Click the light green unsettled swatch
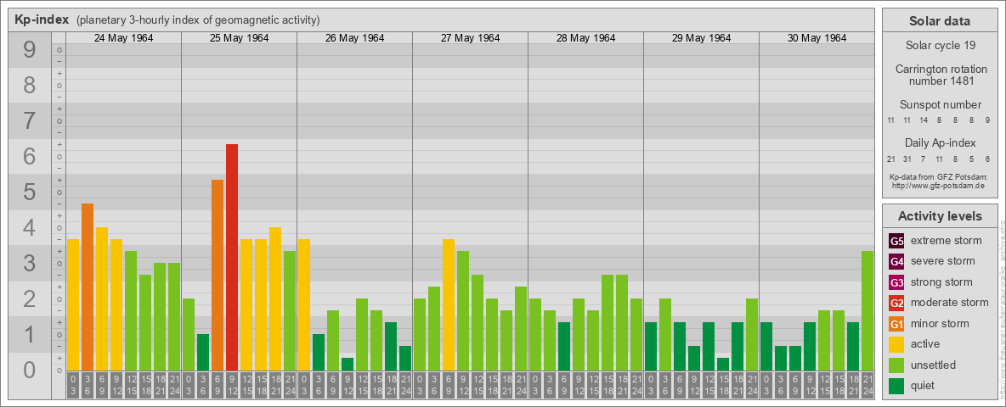 pos(896,365)
